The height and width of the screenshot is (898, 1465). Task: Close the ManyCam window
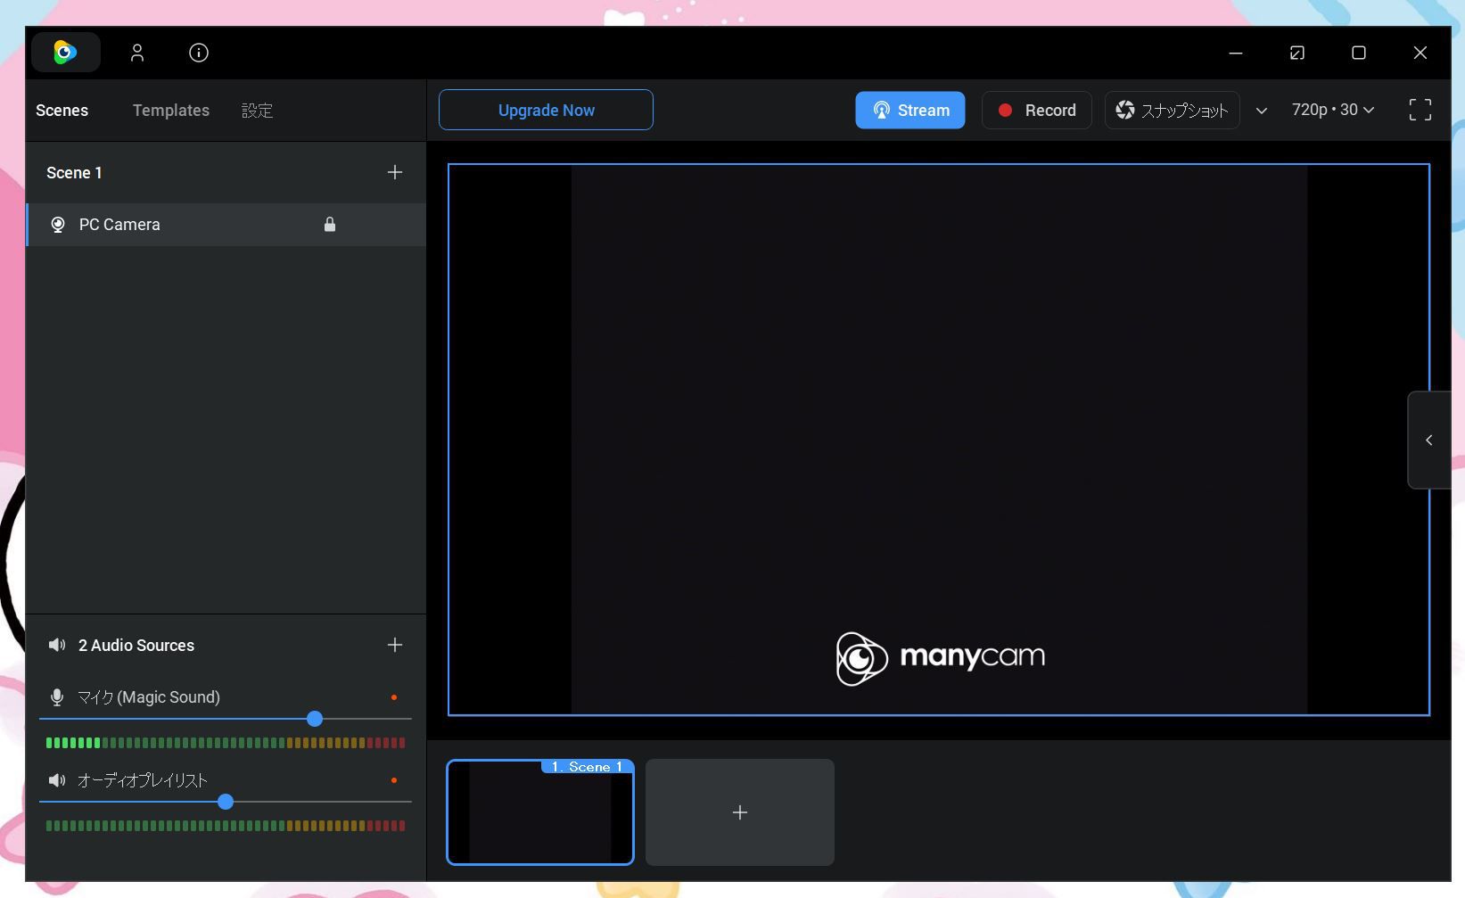tap(1420, 53)
